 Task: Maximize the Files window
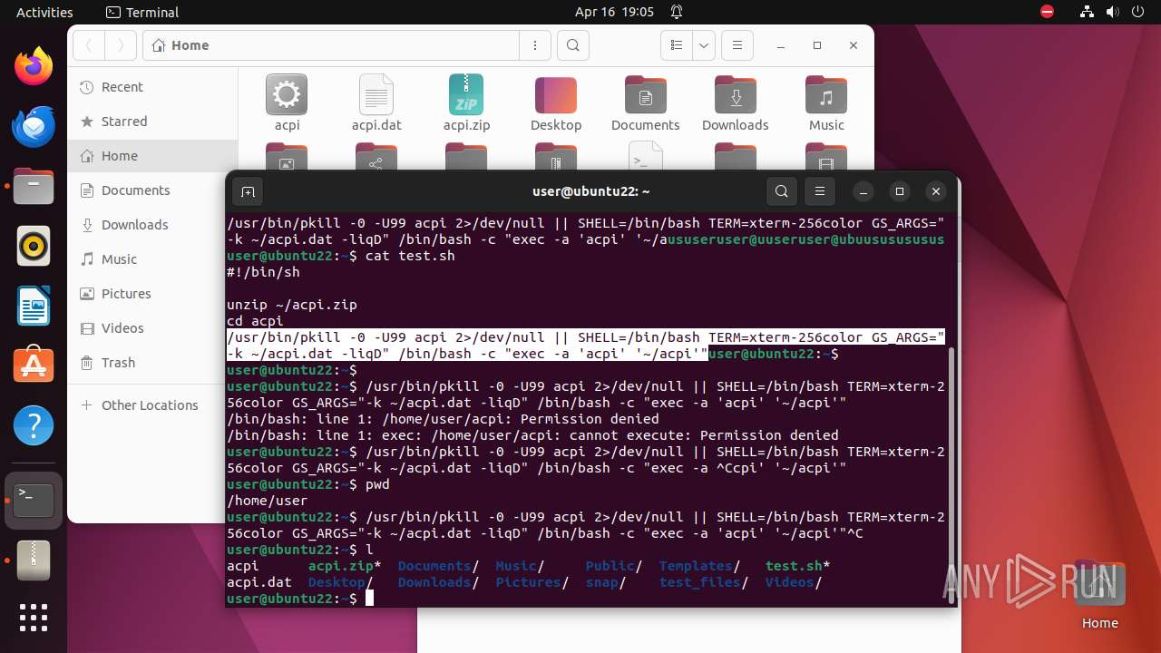816,45
